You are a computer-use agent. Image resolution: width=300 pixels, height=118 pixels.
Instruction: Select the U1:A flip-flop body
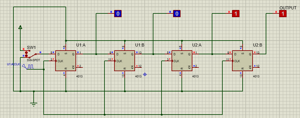pos(65,61)
